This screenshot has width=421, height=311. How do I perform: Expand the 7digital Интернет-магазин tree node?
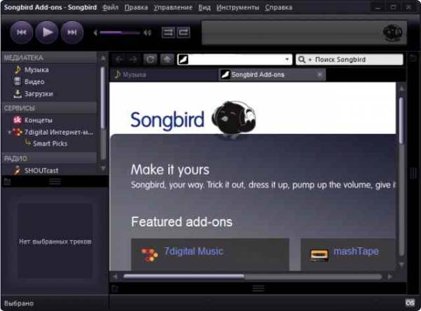[10, 132]
